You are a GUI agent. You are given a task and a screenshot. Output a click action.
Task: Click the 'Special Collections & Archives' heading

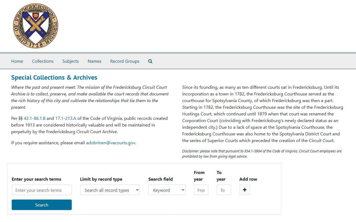(54, 77)
